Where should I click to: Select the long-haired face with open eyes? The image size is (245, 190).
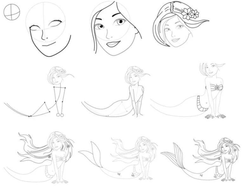(x=114, y=30)
